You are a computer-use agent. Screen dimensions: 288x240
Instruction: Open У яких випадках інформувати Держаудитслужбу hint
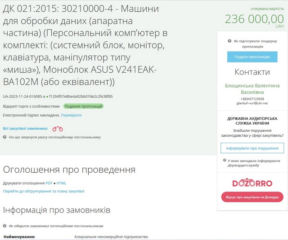coord(254,163)
